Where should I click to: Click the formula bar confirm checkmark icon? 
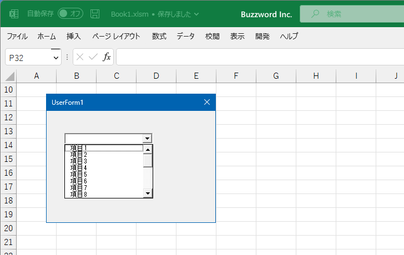[x=93, y=57]
